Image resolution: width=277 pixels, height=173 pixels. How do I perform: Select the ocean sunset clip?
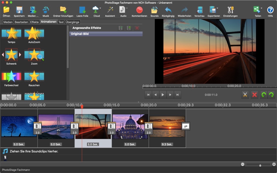tap(167, 126)
